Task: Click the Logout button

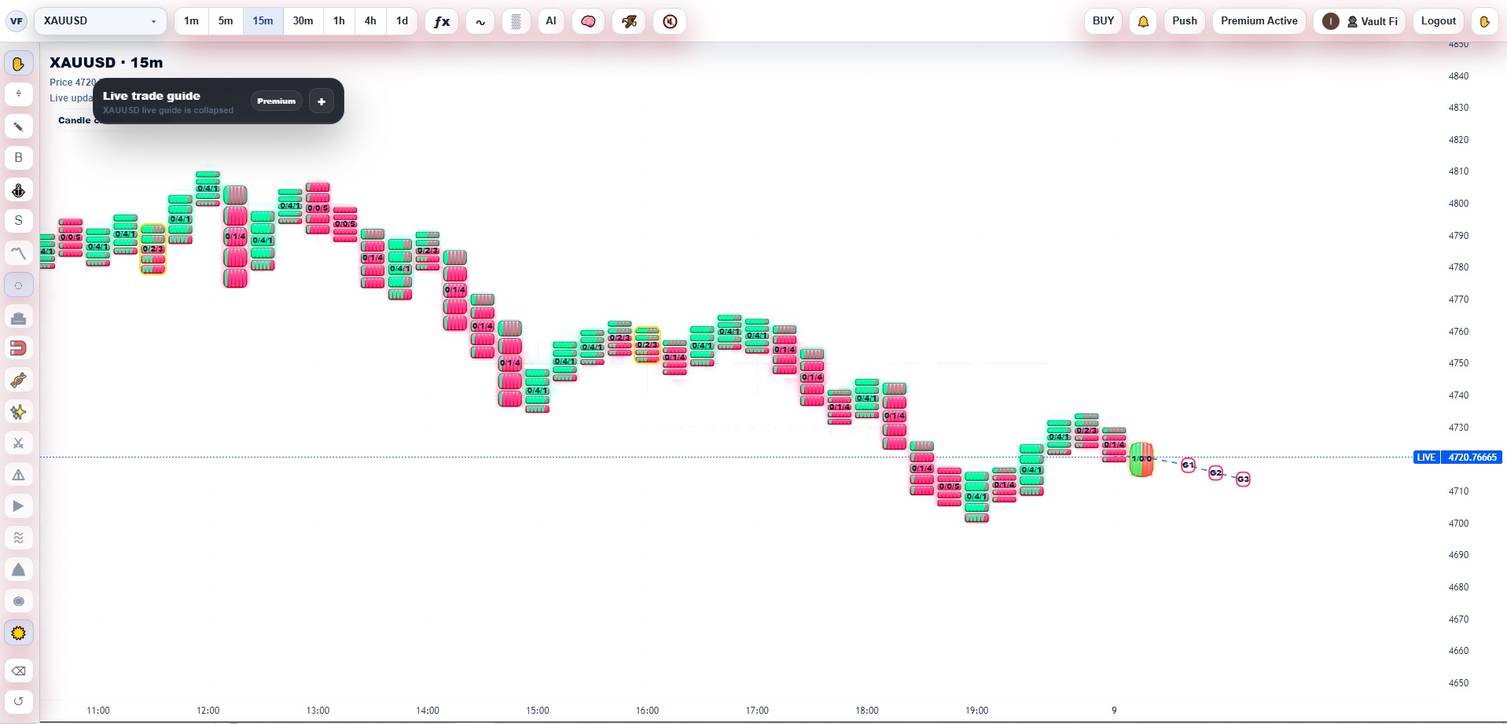Action: pyautogui.click(x=1438, y=21)
